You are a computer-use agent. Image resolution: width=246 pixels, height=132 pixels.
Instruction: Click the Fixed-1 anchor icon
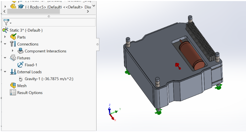coord(20,64)
